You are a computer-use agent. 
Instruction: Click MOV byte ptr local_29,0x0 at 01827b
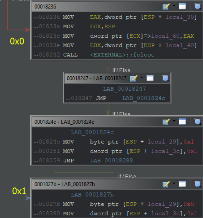tap(113, 204)
